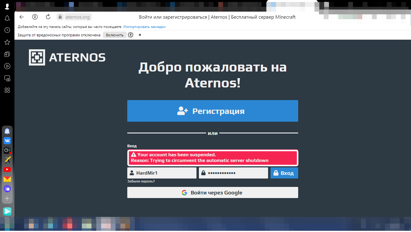Image resolution: width=411 pixels, height=232 pixels.
Task: Click the account suspended error message
Action: point(213,158)
